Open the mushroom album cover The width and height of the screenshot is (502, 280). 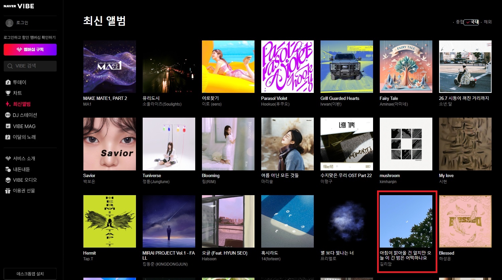click(x=406, y=144)
